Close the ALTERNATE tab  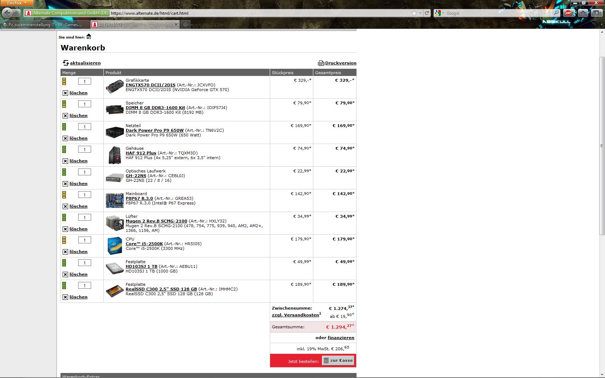tap(176, 24)
